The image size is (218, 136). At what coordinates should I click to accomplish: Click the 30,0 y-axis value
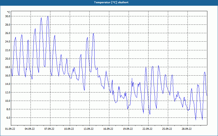point(8,16)
